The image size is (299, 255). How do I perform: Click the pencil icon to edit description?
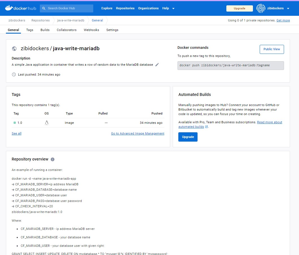tap(157, 65)
